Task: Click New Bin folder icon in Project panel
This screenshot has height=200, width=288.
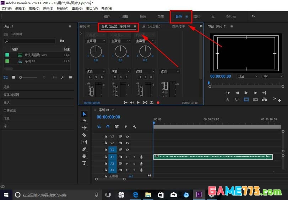Action: point(71,77)
